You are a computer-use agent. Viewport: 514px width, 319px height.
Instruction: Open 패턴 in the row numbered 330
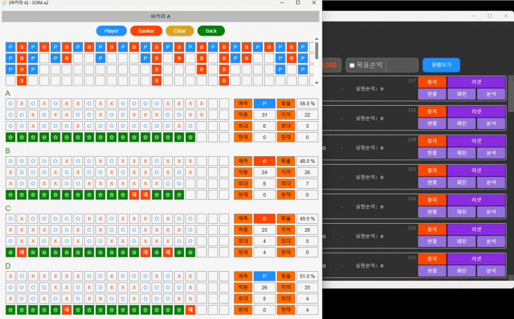click(461, 153)
